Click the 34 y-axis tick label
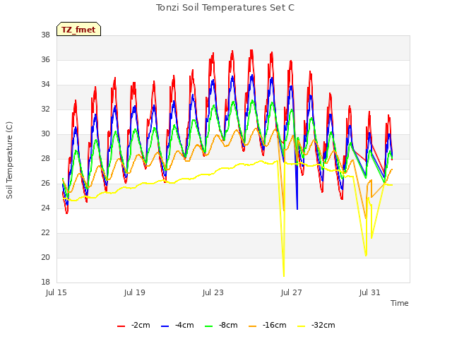This screenshot has width=452, height=339. pos(45,85)
